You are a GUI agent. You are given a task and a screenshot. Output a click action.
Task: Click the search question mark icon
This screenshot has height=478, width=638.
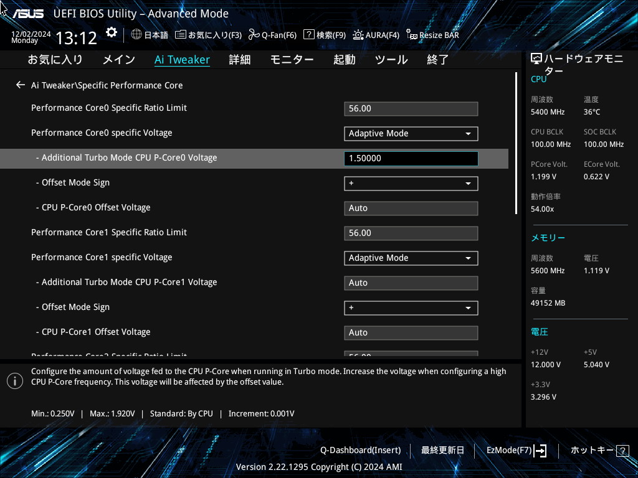(309, 35)
